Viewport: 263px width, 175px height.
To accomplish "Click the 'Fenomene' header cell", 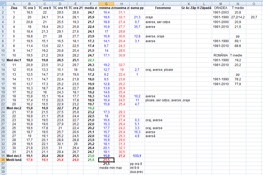I will (x=163, y=8).
